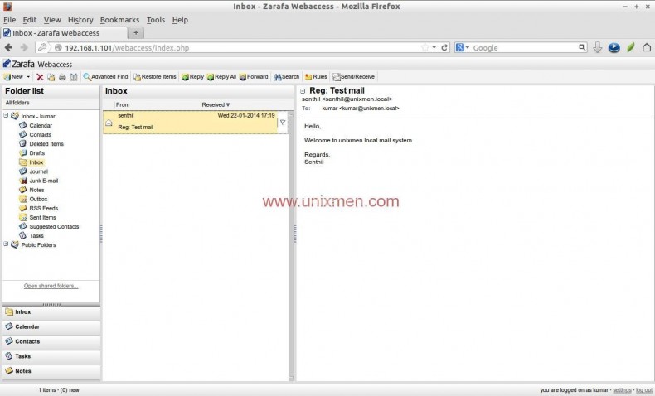Select Deleted Items folder

tap(46, 143)
